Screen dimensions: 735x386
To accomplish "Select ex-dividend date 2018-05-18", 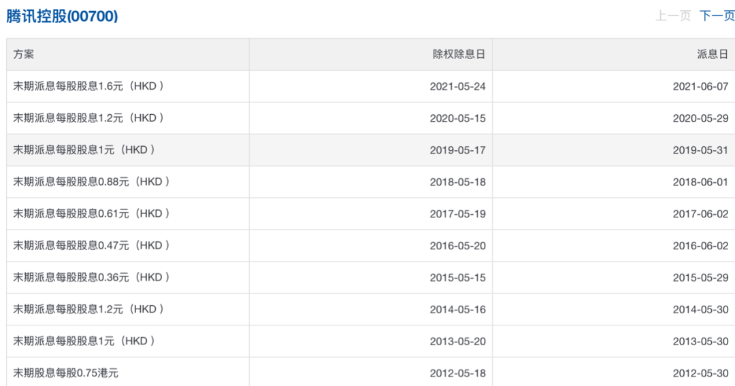I will click(x=457, y=182).
